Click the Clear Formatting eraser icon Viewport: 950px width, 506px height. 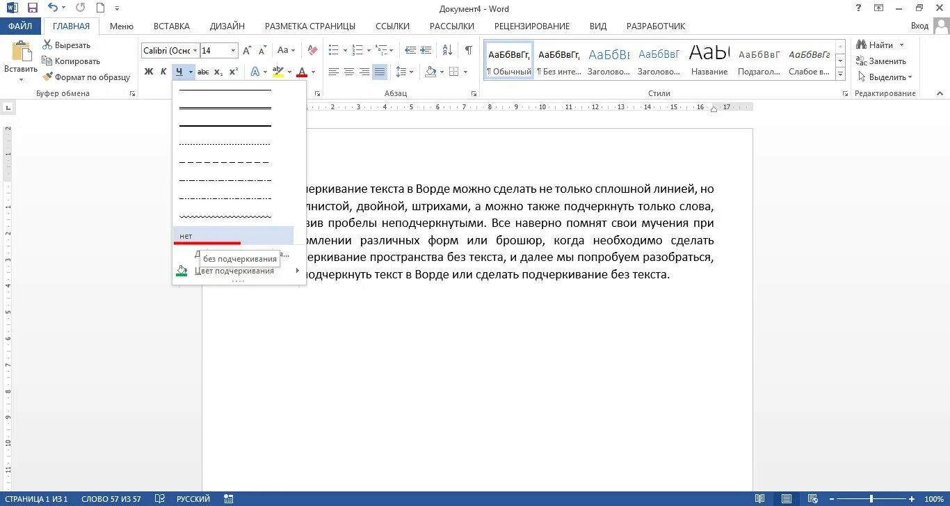(312, 50)
